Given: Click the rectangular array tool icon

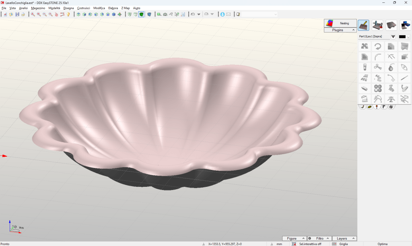Looking at the screenshot, I should pyautogui.click(x=365, y=78).
